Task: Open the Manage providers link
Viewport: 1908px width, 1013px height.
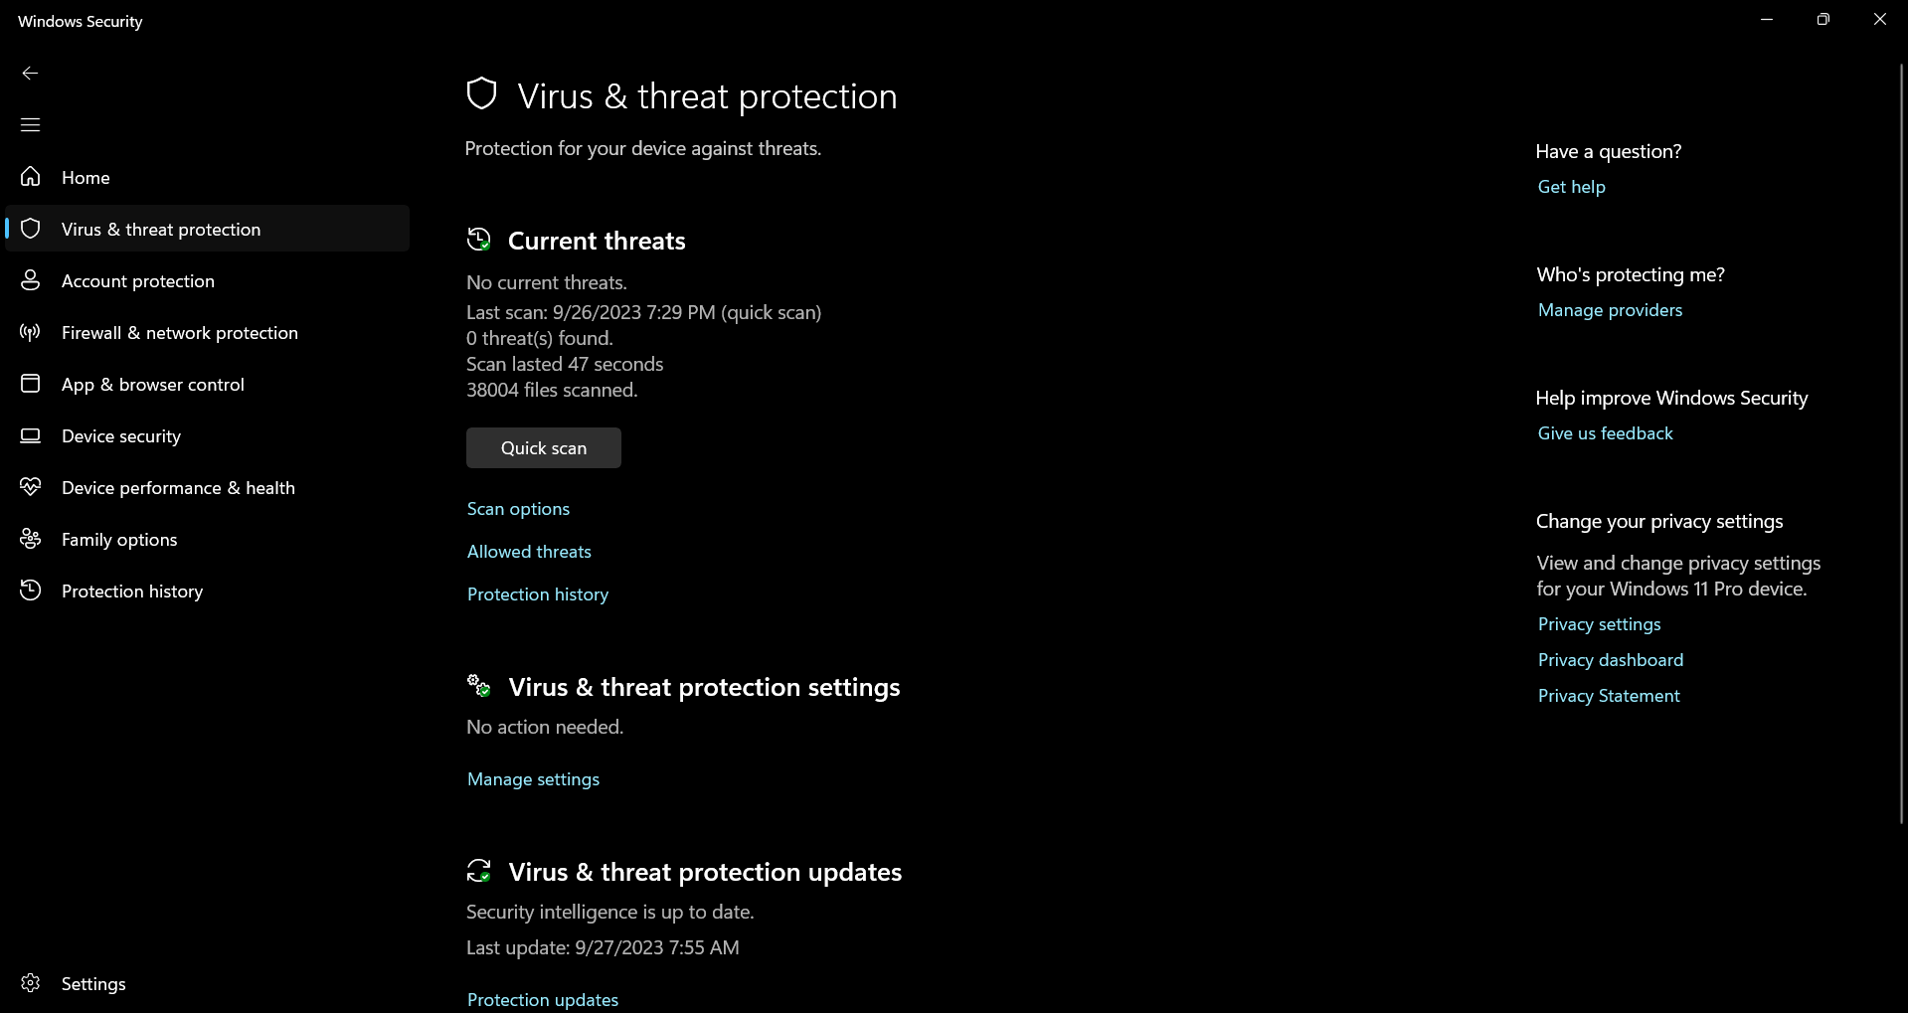Action: point(1610,310)
